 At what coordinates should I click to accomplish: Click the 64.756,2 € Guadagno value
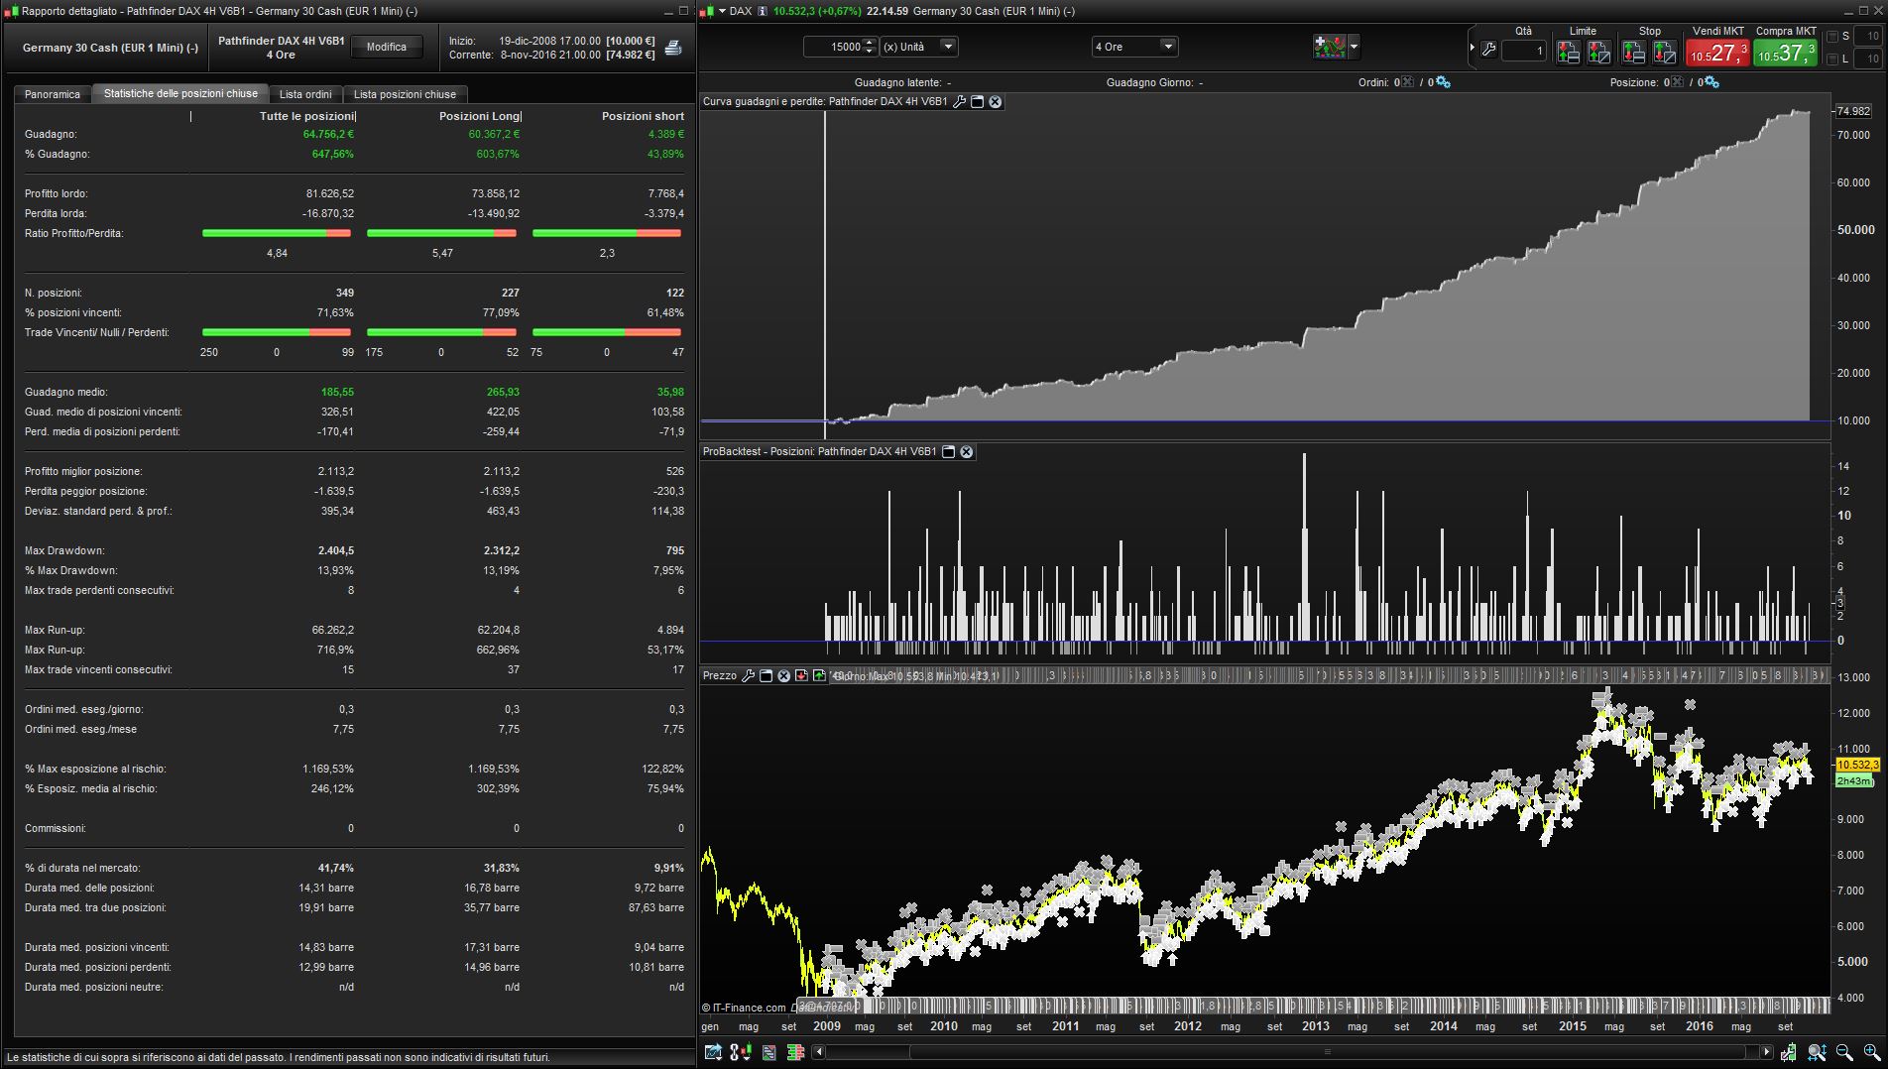tap(328, 134)
